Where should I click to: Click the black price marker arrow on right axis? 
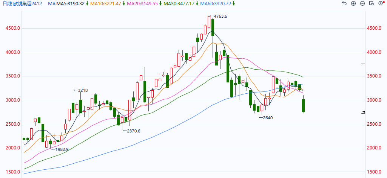[364, 112]
